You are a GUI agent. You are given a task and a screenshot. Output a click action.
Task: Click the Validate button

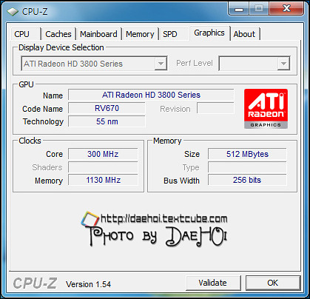coord(213,283)
